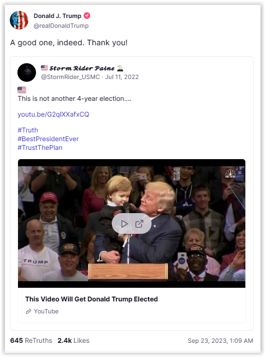View the 645 ReTruths list
Screen dimensions: 265x357
31,341
